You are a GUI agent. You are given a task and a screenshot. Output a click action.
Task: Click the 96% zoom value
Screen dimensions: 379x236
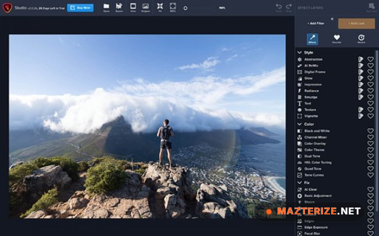pos(222,8)
